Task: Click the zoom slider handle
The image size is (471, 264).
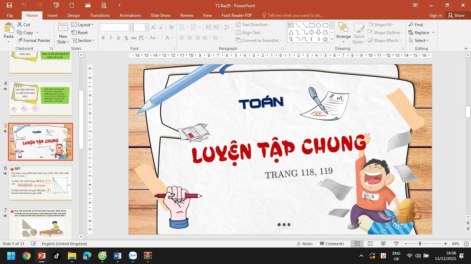Action: pyautogui.click(x=420, y=244)
